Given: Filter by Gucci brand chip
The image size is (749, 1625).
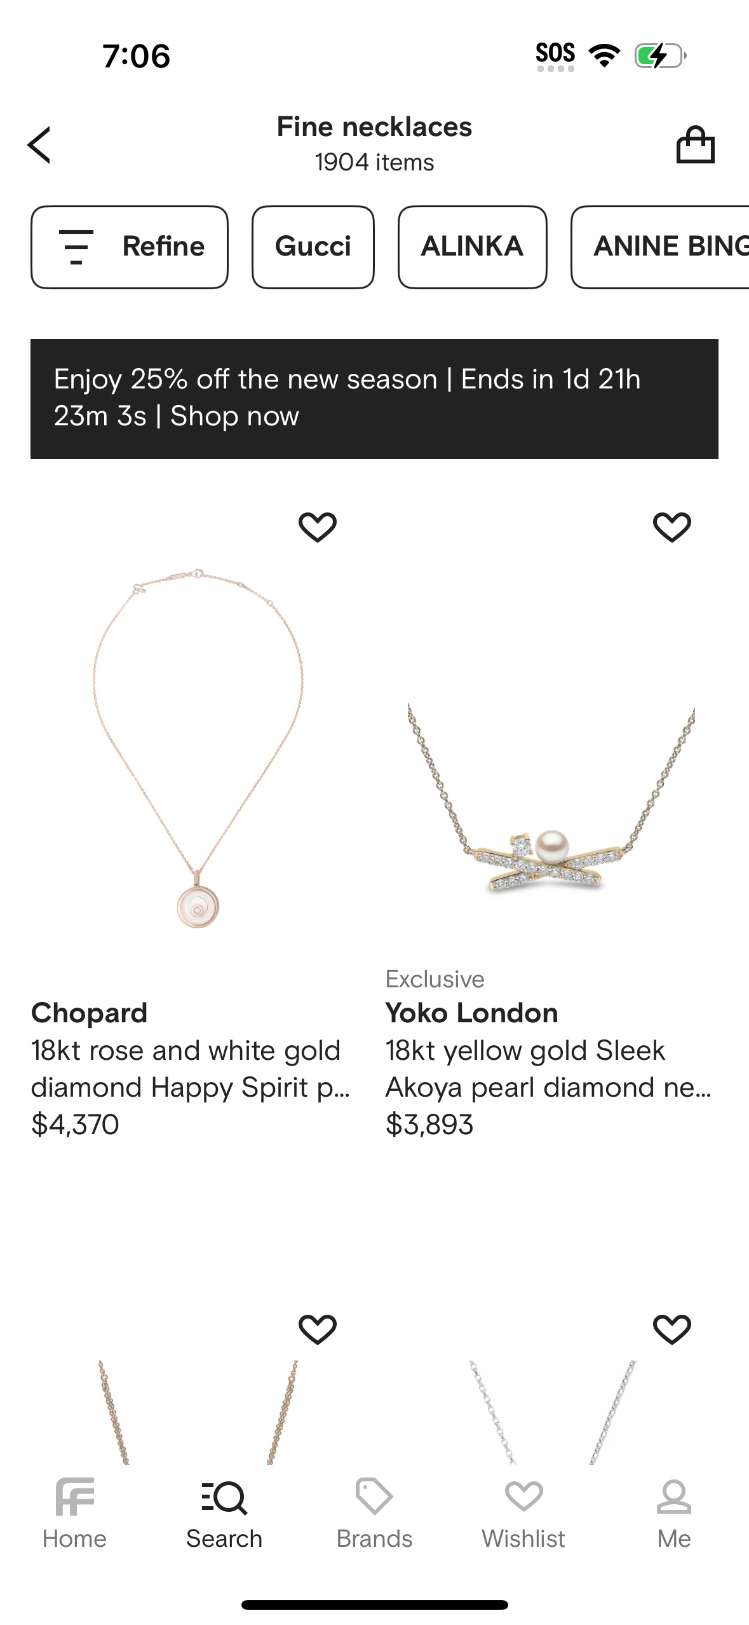Looking at the screenshot, I should (313, 247).
